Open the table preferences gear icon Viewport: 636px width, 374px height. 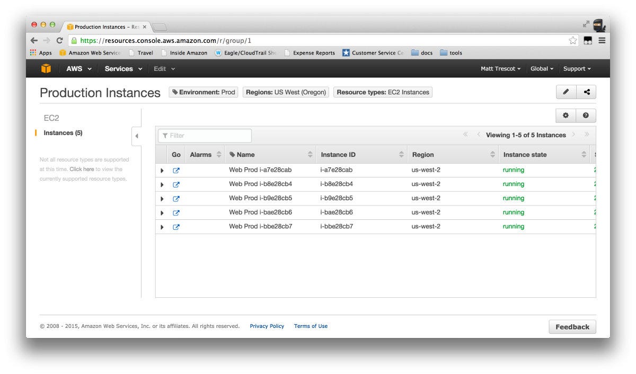tap(565, 115)
